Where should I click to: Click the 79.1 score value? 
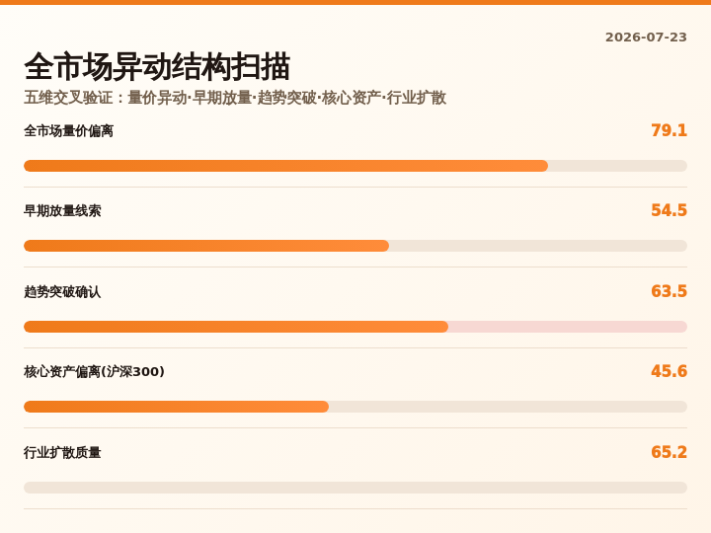coord(669,130)
